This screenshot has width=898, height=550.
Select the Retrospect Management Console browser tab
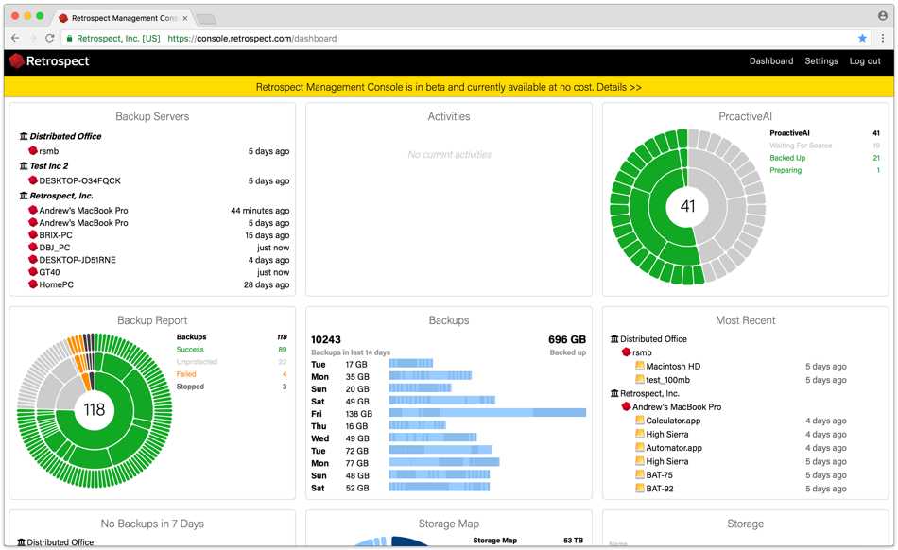pos(123,18)
